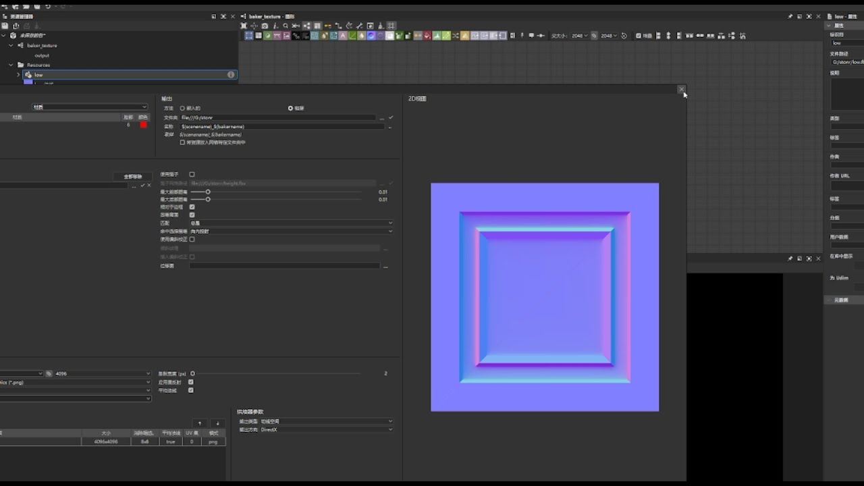The image size is (864, 486).
Task: Toggle the 忽略背面 (ignore backface) checkbox
Action: pos(192,215)
